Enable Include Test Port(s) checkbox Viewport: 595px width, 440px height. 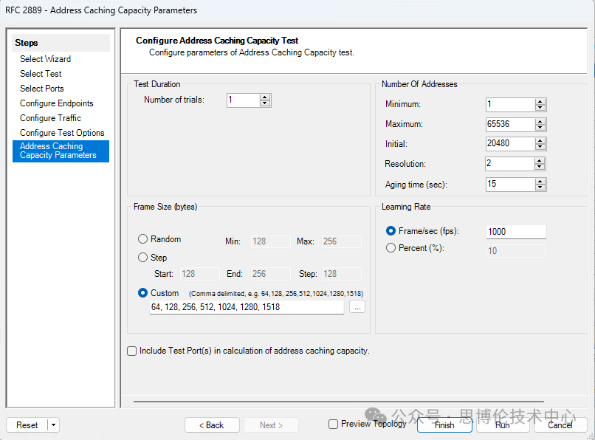tap(132, 351)
